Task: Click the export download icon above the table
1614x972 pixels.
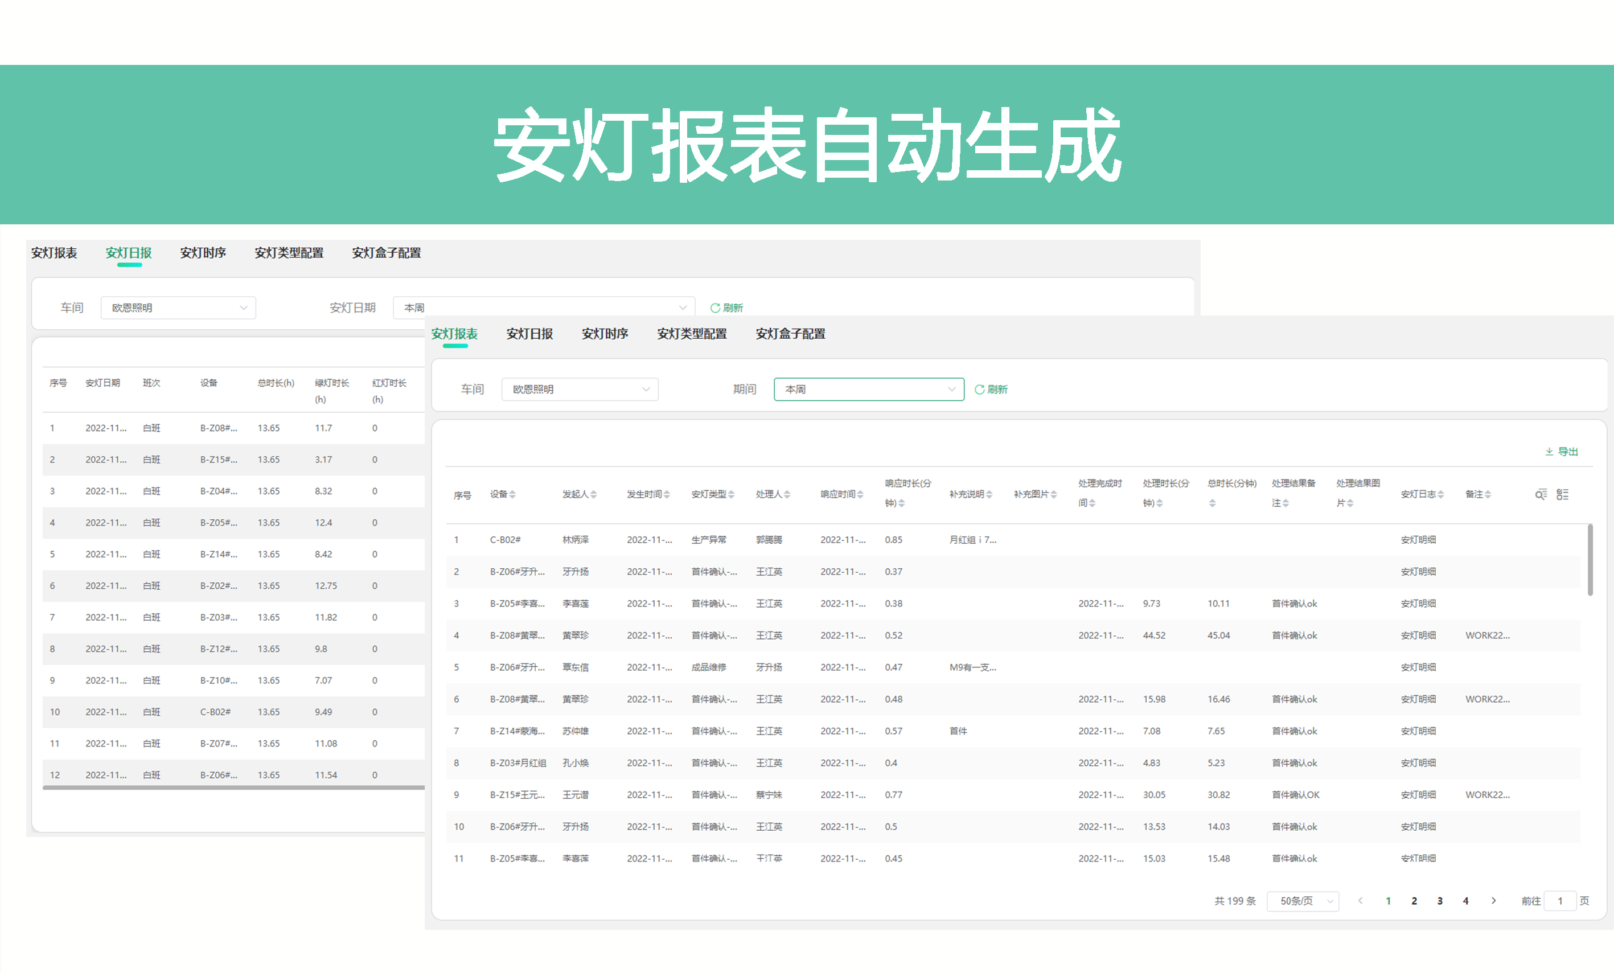Action: click(x=1549, y=452)
